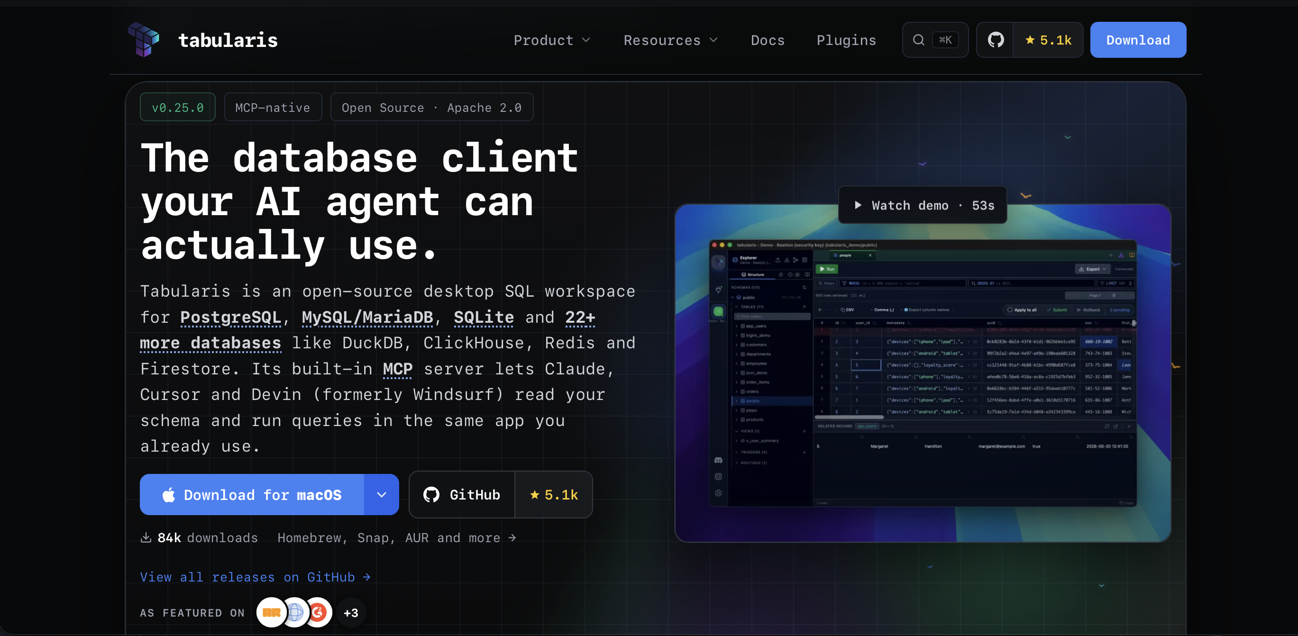Go to the Docs page
Image resolution: width=1298 pixels, height=636 pixels.
point(768,40)
